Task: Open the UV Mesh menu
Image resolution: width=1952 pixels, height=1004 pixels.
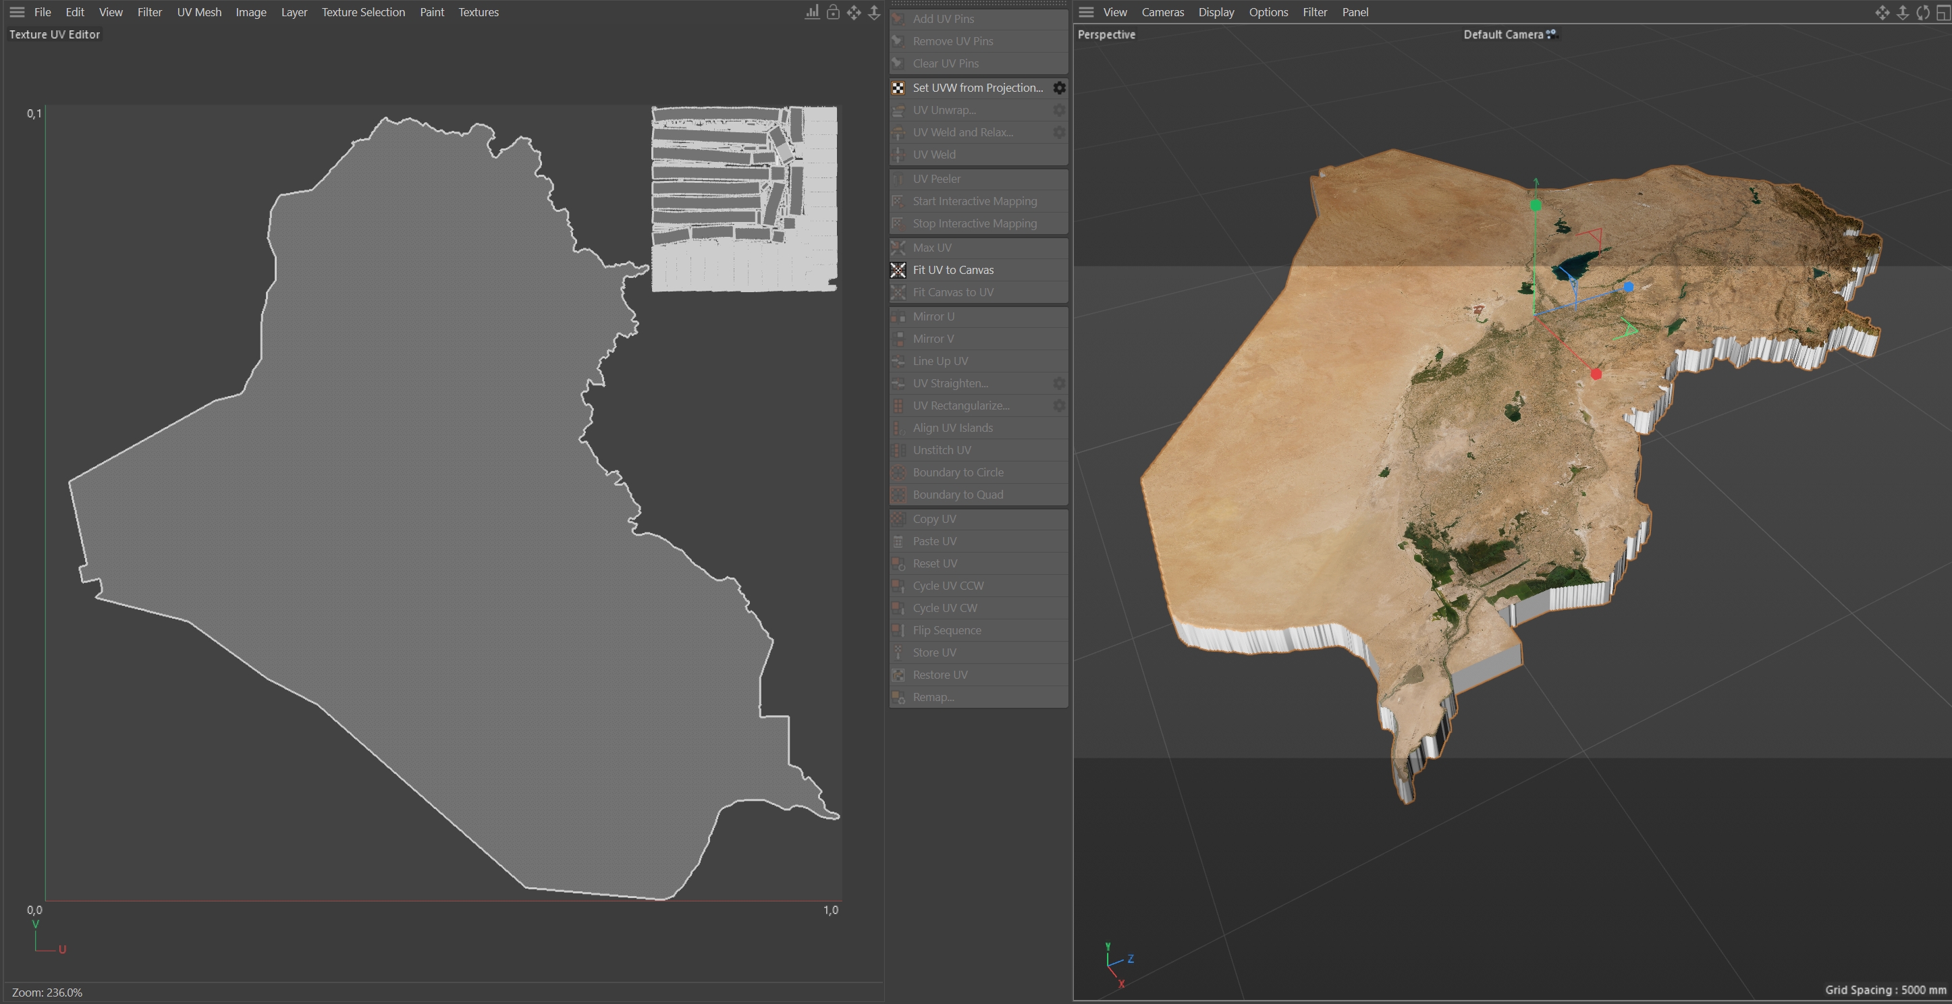Action: point(199,12)
